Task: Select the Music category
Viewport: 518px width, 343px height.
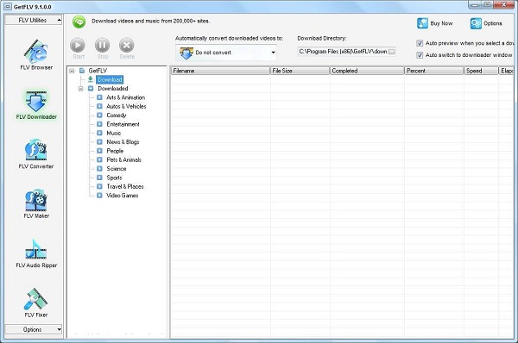Action: (x=114, y=133)
